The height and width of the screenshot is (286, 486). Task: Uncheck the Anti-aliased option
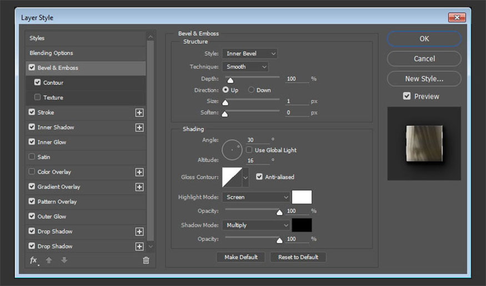(x=259, y=177)
